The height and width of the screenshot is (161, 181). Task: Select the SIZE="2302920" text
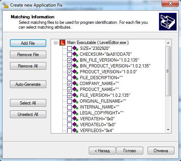point(95,48)
